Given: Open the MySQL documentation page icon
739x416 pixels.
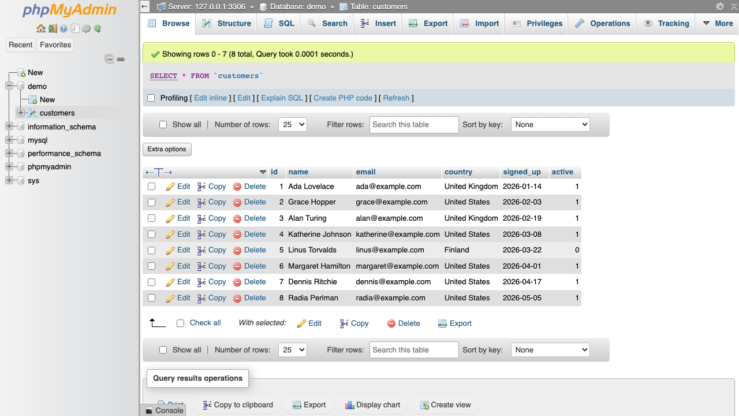Looking at the screenshot, I should (x=75, y=28).
